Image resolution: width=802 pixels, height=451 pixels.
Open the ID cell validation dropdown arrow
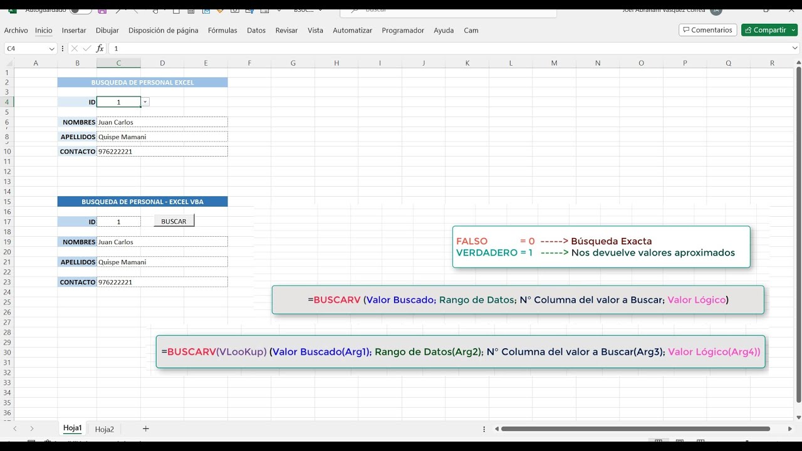[145, 101]
